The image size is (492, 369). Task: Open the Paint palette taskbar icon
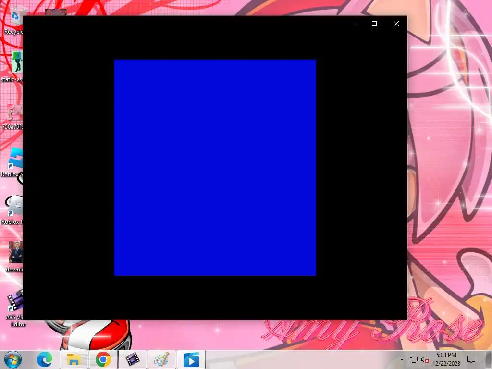(162, 359)
